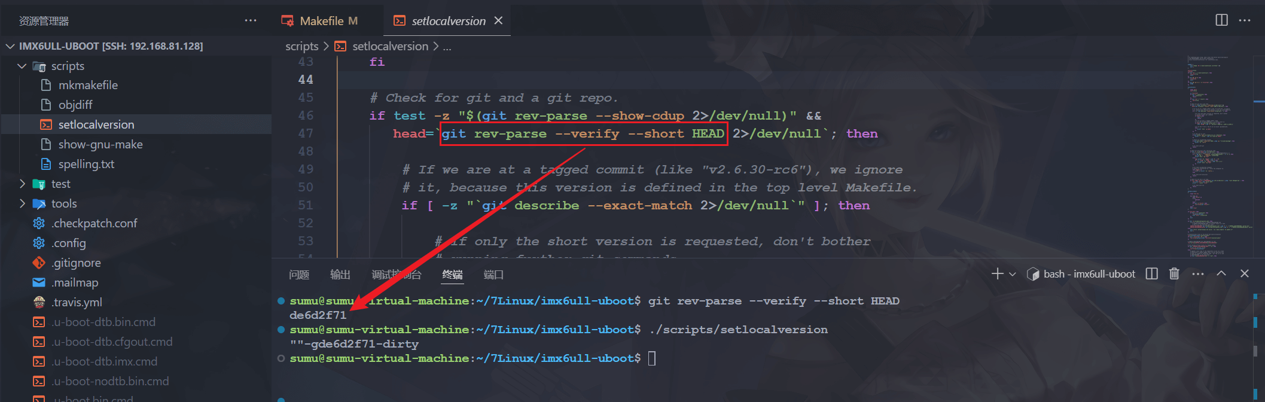Click the new terminal plus icon
The width and height of the screenshot is (1265, 402).
click(x=997, y=274)
